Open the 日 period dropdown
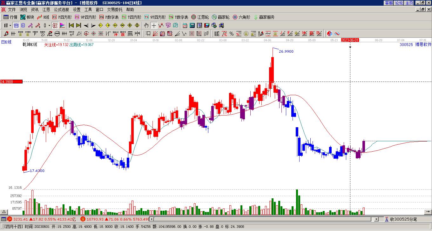The height and width of the screenshot is (231, 432). 8,25
